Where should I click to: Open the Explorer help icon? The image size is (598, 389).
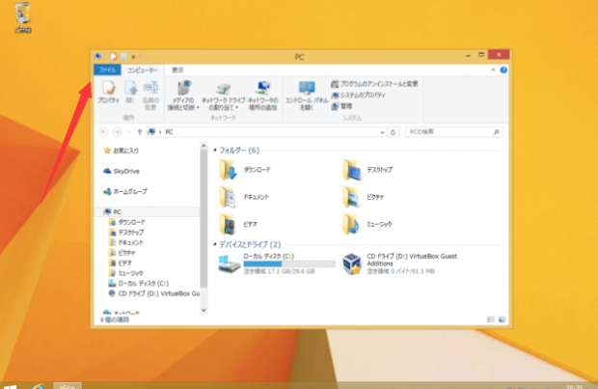click(x=503, y=69)
